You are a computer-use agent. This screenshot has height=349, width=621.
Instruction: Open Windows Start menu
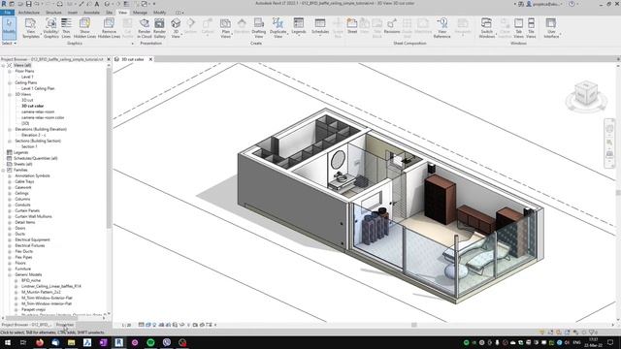click(x=8, y=342)
